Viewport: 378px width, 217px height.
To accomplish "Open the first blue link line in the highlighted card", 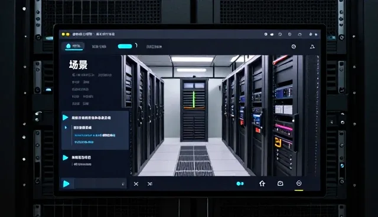I will pyautogui.click(x=94, y=136).
